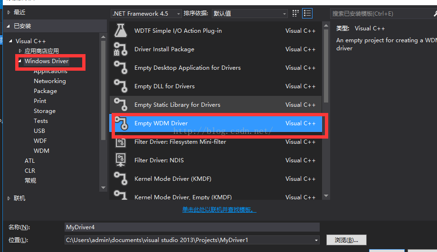Click the Empty Desktop Application for Drivers icon

click(x=121, y=68)
